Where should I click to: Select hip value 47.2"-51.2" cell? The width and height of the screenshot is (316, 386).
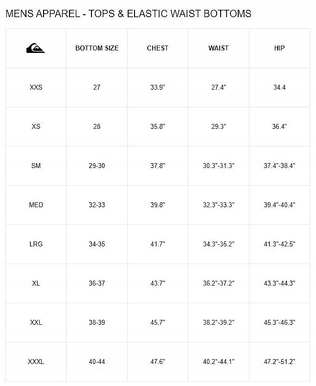pyautogui.click(x=279, y=362)
